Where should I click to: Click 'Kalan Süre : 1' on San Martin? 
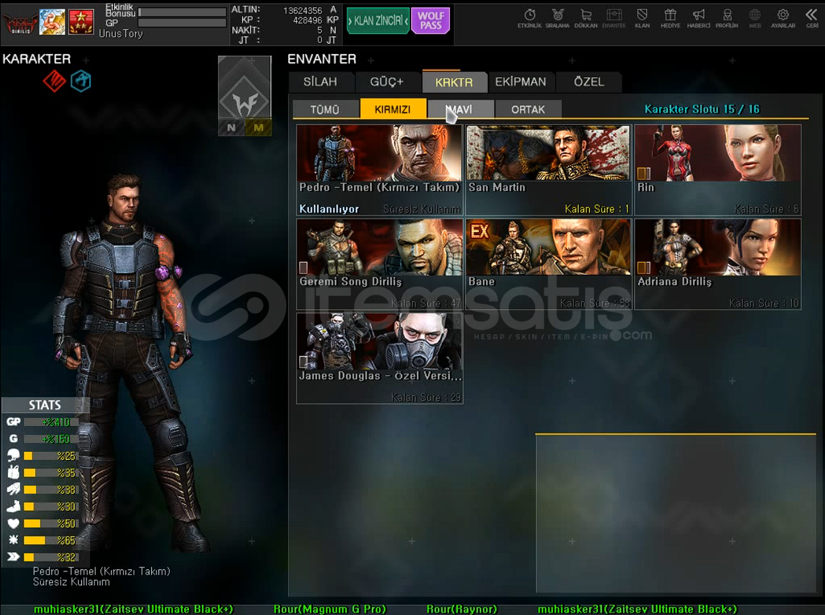pos(597,209)
